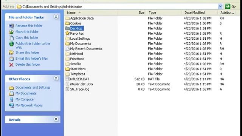Screen dimensions: 242x136
Task: Select the ntuser.dat.LOG file name
Action: tap(81, 84)
